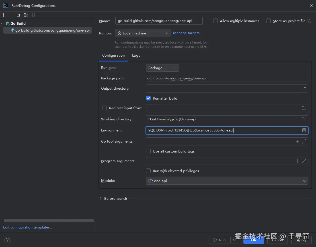
Task: Close the Run/Debug Configurations dialog
Action: tap(311, 6)
